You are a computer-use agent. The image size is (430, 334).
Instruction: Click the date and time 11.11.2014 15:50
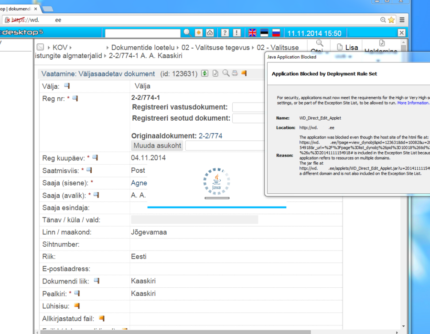(314, 33)
